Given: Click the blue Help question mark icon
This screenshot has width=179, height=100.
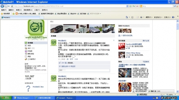Looking at the screenshot, I should [x=173, y=17].
